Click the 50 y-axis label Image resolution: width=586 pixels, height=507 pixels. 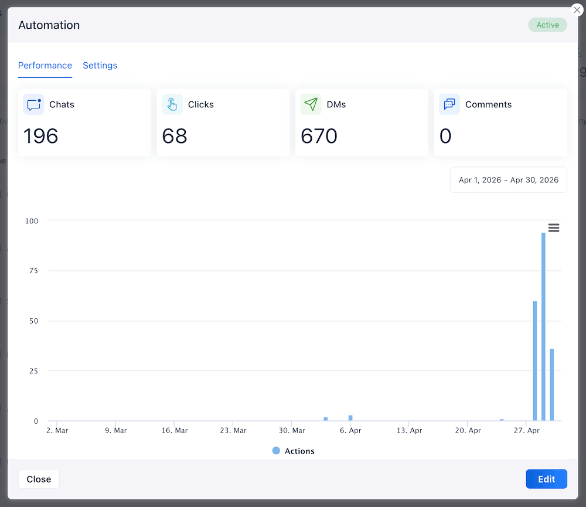click(x=33, y=321)
